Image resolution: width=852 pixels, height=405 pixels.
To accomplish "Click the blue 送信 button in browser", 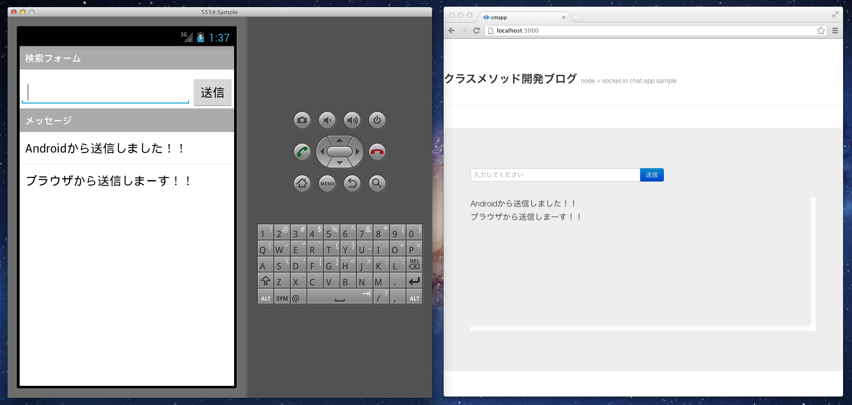I will (x=651, y=175).
